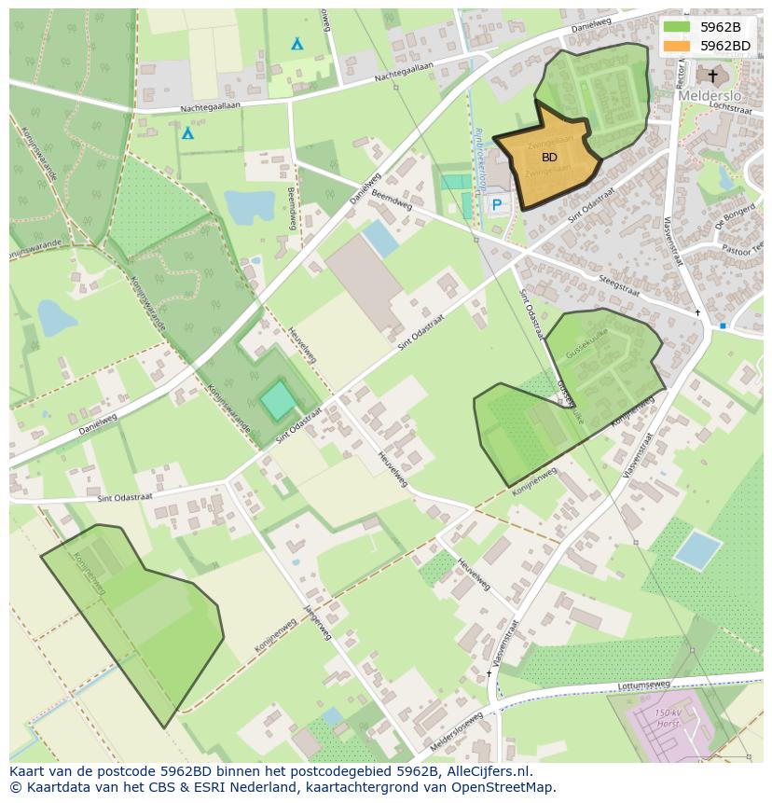Viewport: 772px width, 803px height.
Task: Click the BD label in the orange area
Action: pyautogui.click(x=549, y=158)
